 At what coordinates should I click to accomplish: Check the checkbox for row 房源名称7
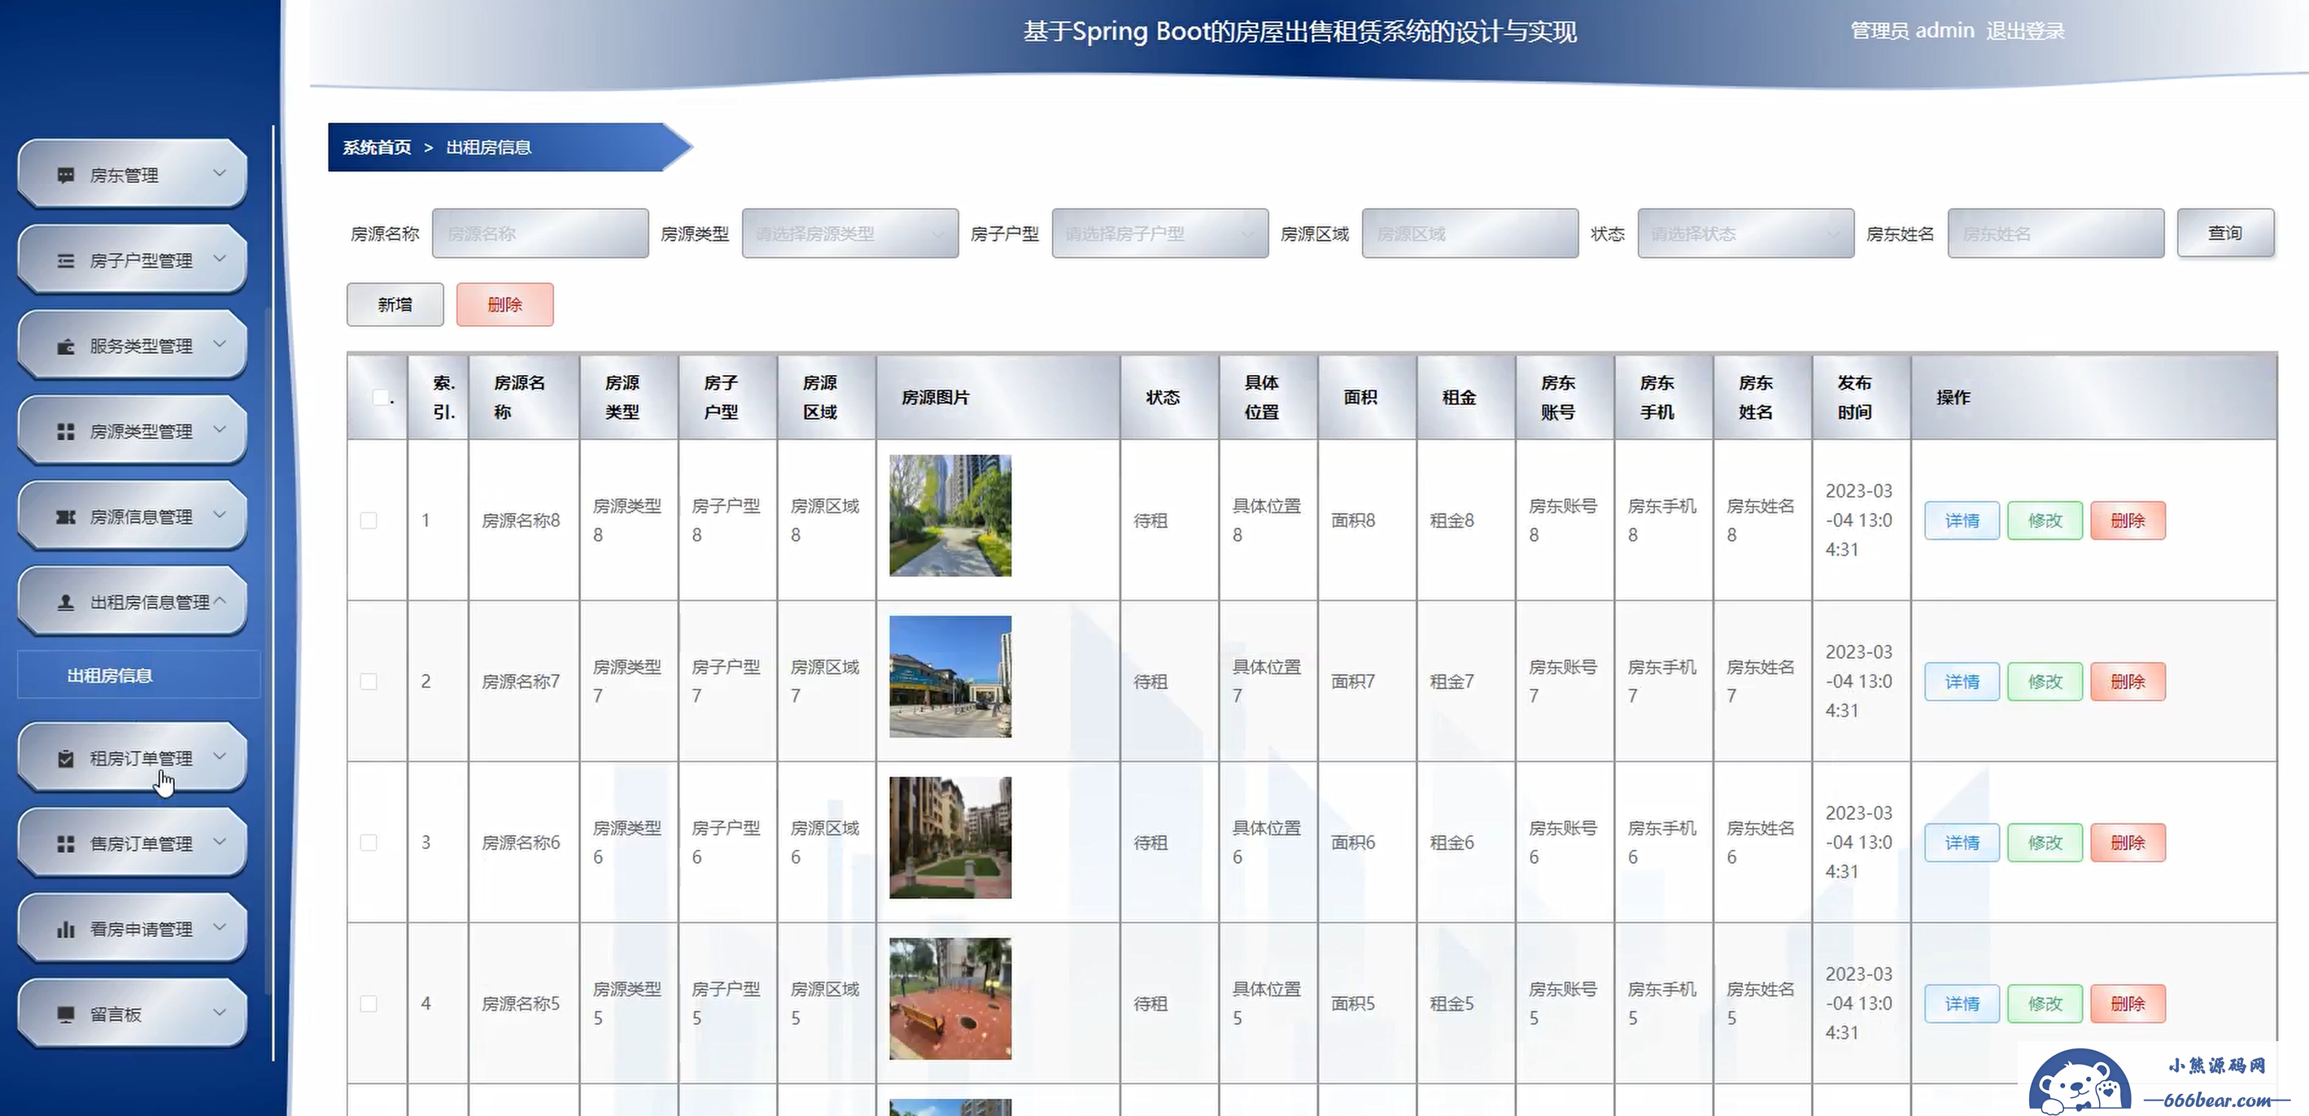tap(369, 682)
